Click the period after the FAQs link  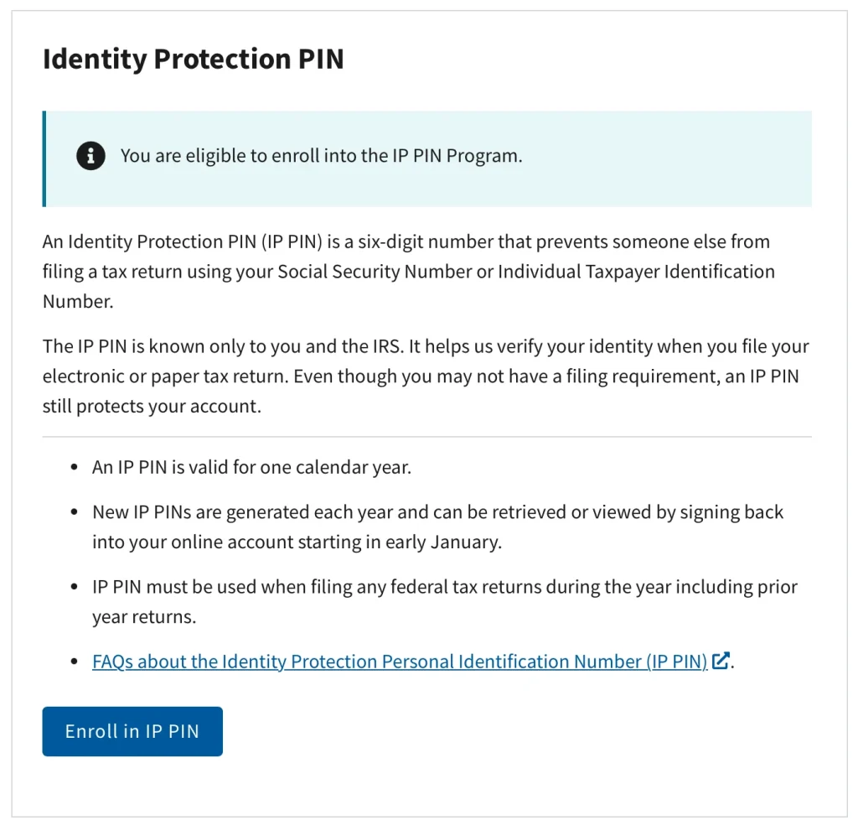point(732,664)
